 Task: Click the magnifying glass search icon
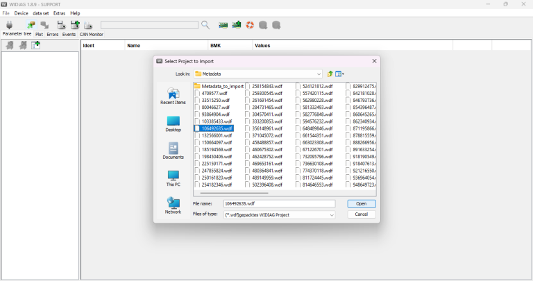205,25
